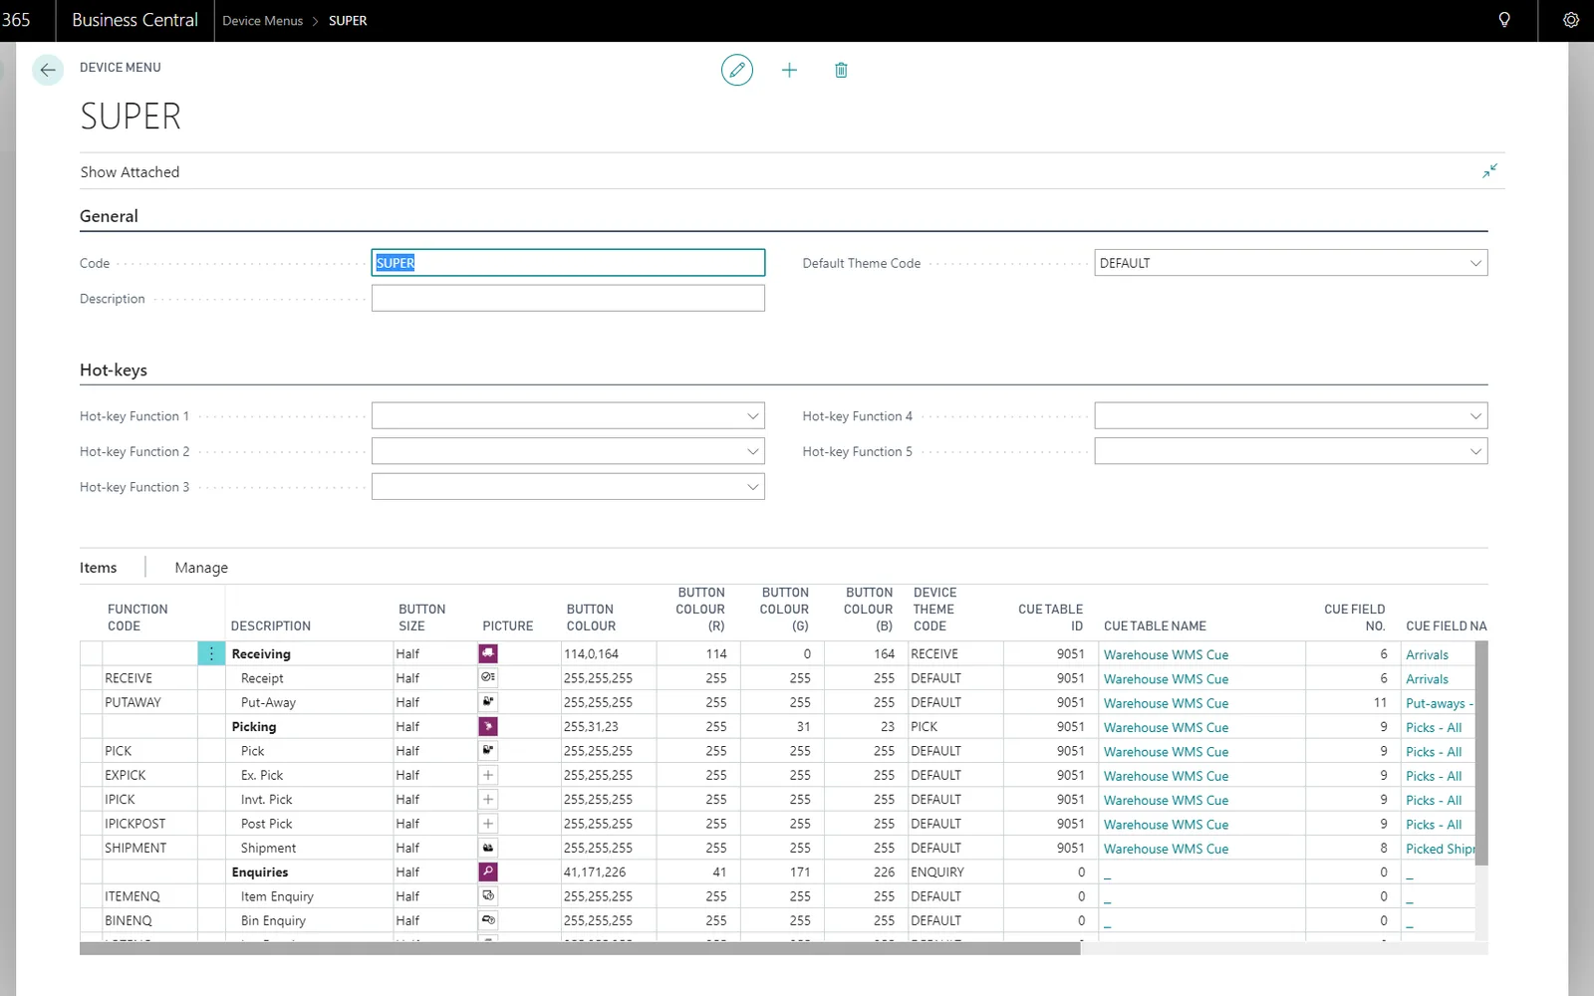The image size is (1594, 996).
Task: Click the Code input field
Action: coord(568,263)
